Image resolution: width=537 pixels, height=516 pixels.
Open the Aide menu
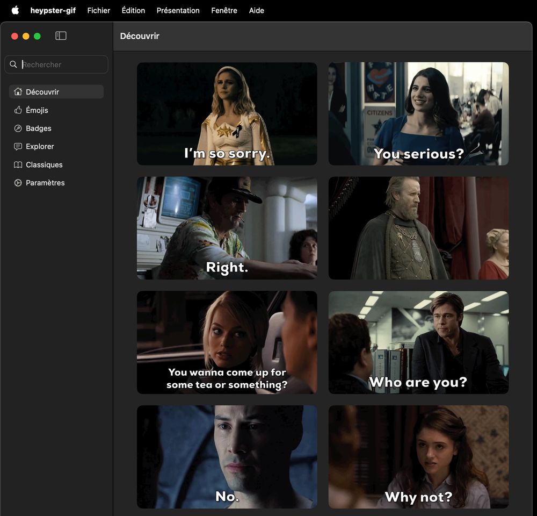pos(257,11)
